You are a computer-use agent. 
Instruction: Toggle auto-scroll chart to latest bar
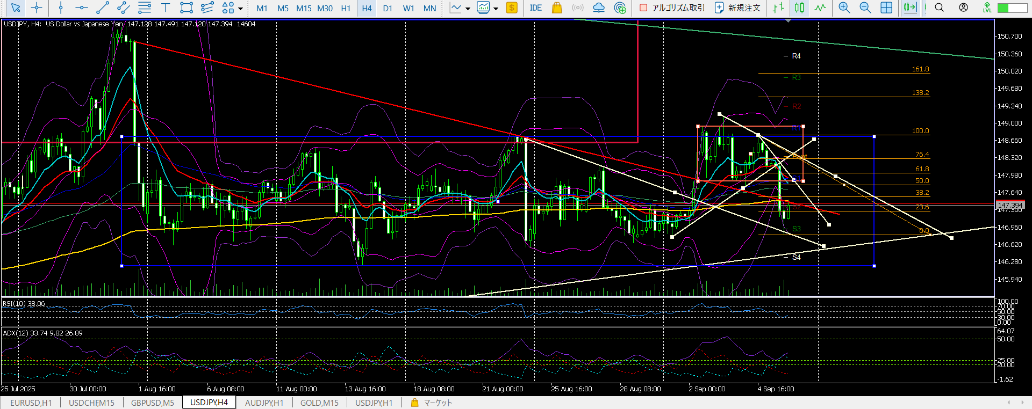coord(909,8)
